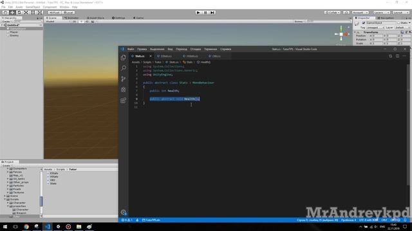Click the Project panel vertical scrollbar
The image size is (412, 231).
point(41,201)
